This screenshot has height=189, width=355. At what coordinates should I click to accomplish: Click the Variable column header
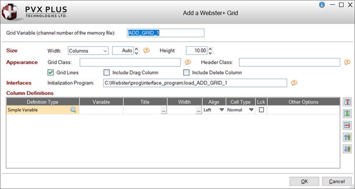pyautogui.click(x=101, y=102)
